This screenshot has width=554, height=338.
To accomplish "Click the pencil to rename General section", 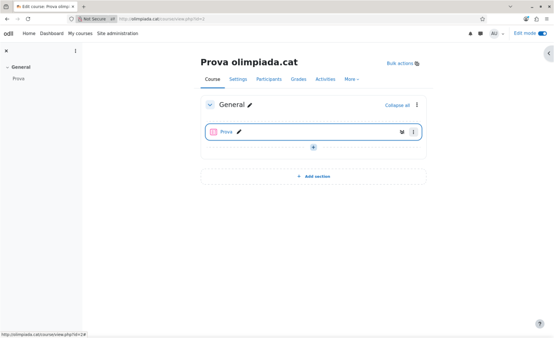I will pyautogui.click(x=250, y=105).
